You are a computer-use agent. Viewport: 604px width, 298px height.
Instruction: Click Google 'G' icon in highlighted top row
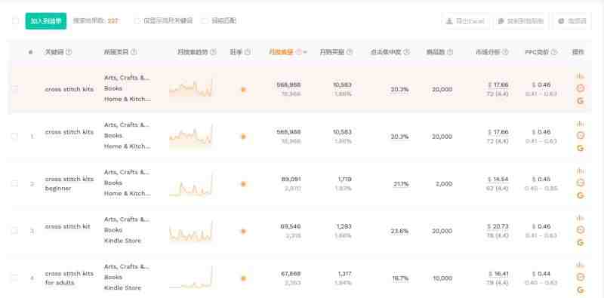(x=580, y=101)
